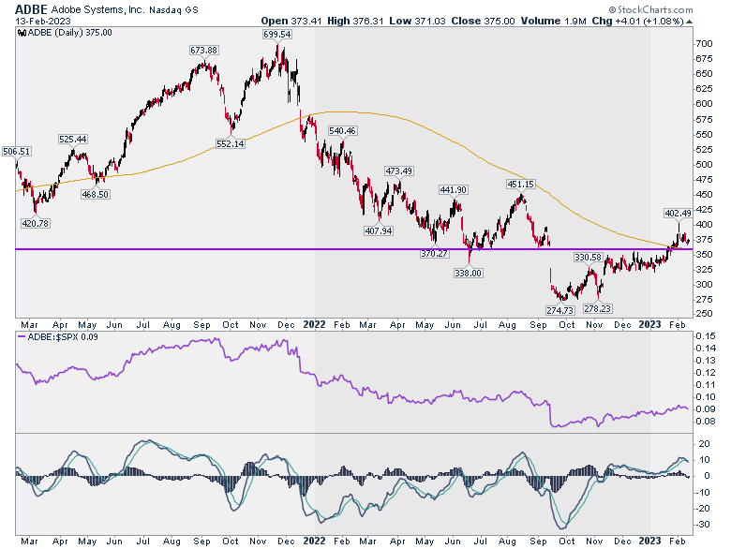Click the 552.14 low price label
Image resolution: width=731 pixels, height=549 pixels.
coord(231,144)
